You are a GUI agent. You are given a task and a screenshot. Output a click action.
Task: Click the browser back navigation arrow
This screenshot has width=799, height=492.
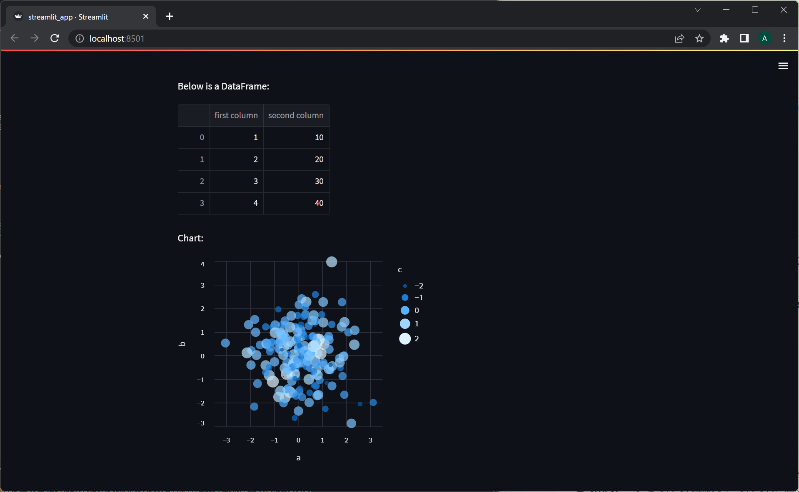click(x=14, y=38)
